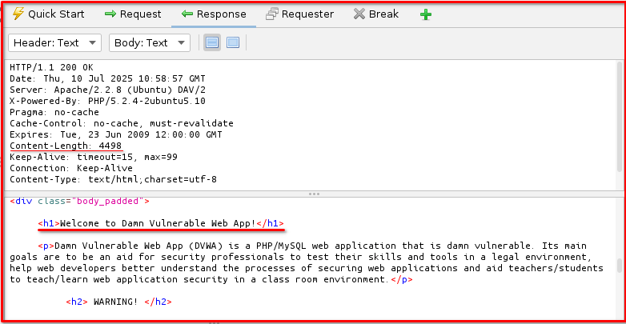Screen dimensions: 626x324
Task: Click the green right-arrow Request icon
Action: pos(110,14)
